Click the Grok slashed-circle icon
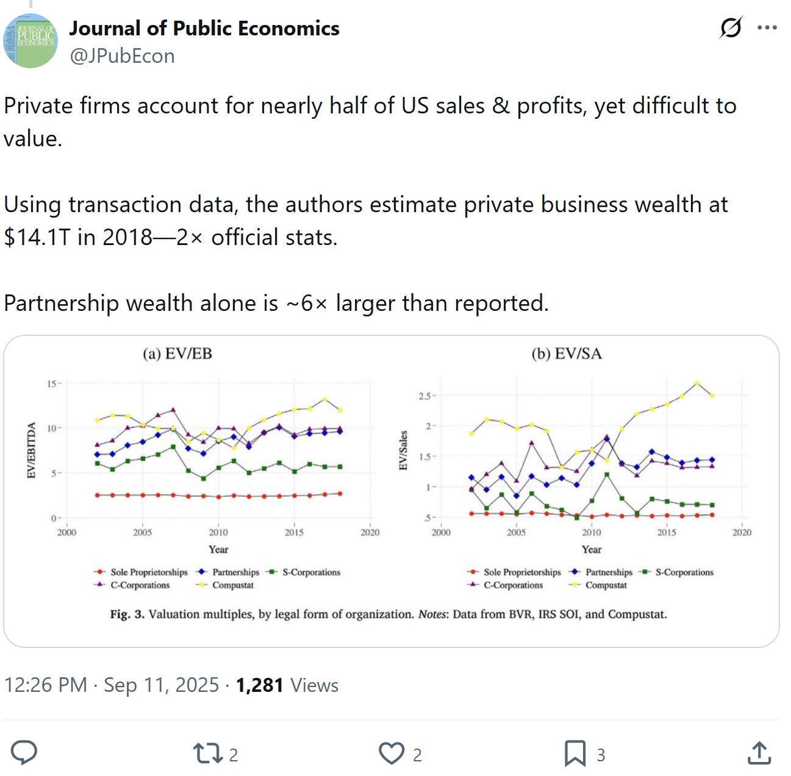 (731, 28)
